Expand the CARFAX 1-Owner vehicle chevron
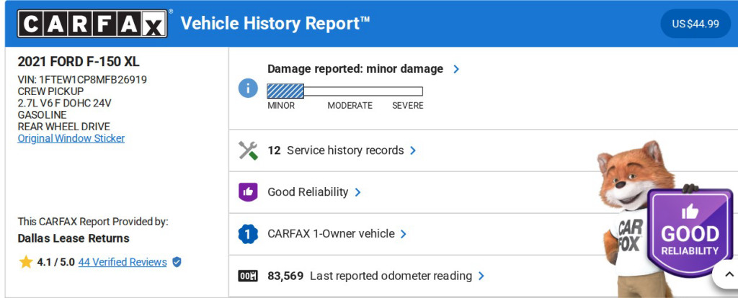Image resolution: width=738 pixels, height=298 pixels. click(404, 234)
